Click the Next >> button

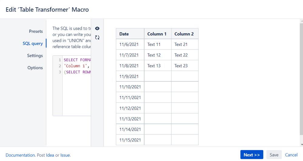point(251,155)
